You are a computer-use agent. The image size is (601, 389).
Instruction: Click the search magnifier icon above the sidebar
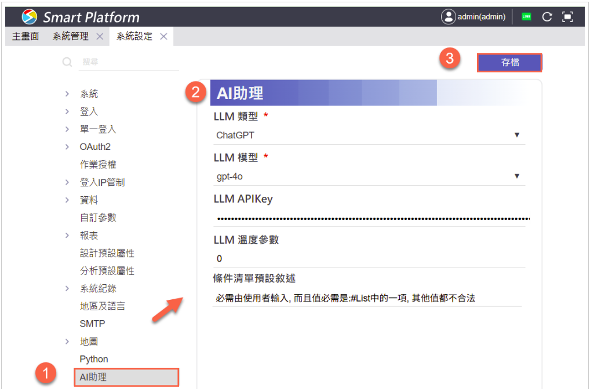(x=67, y=61)
